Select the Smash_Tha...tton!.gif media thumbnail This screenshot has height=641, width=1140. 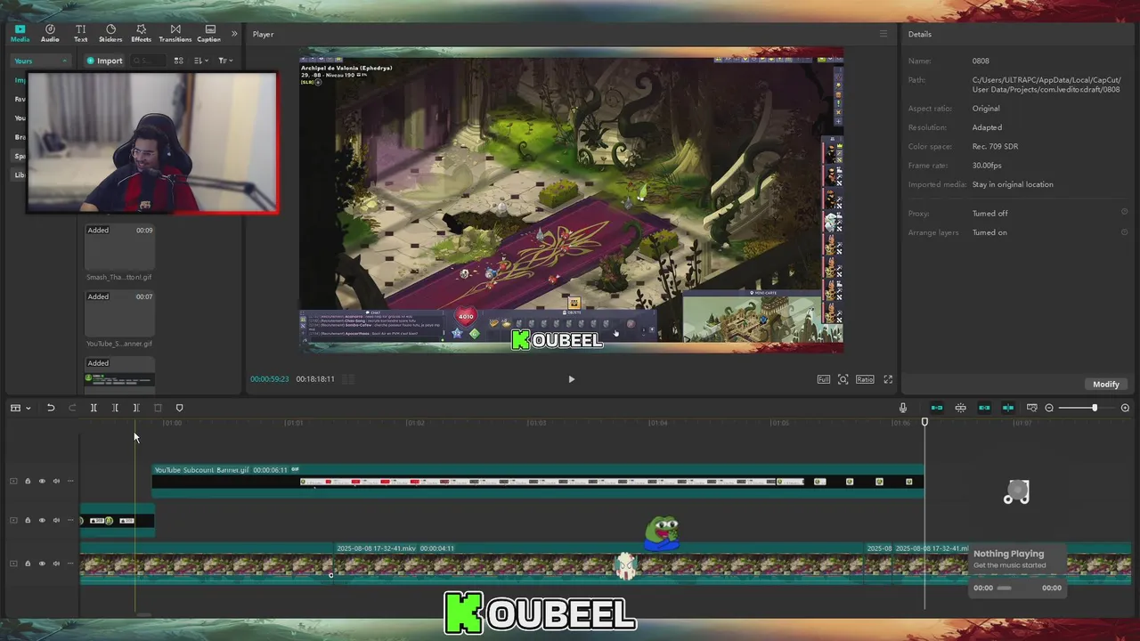pos(119,247)
